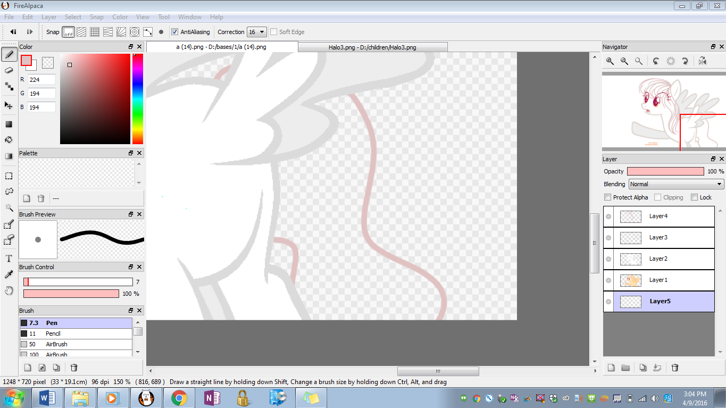This screenshot has width=726, height=408.
Task: Open the Blending mode dropdown
Action: click(x=676, y=184)
